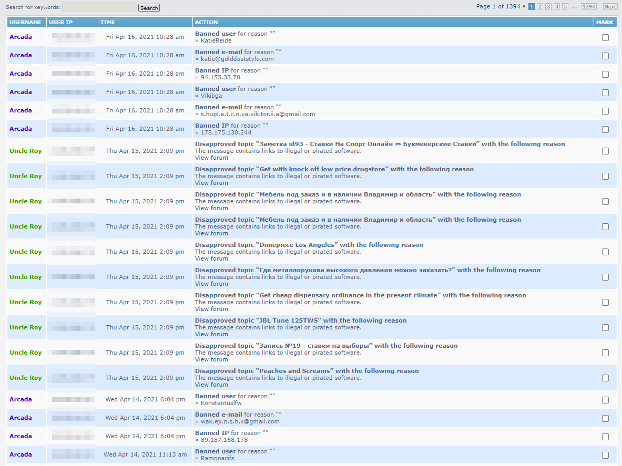The height and width of the screenshot is (466, 622).
Task: Click the banned user name KatieReide
Action: pyautogui.click(x=216, y=40)
